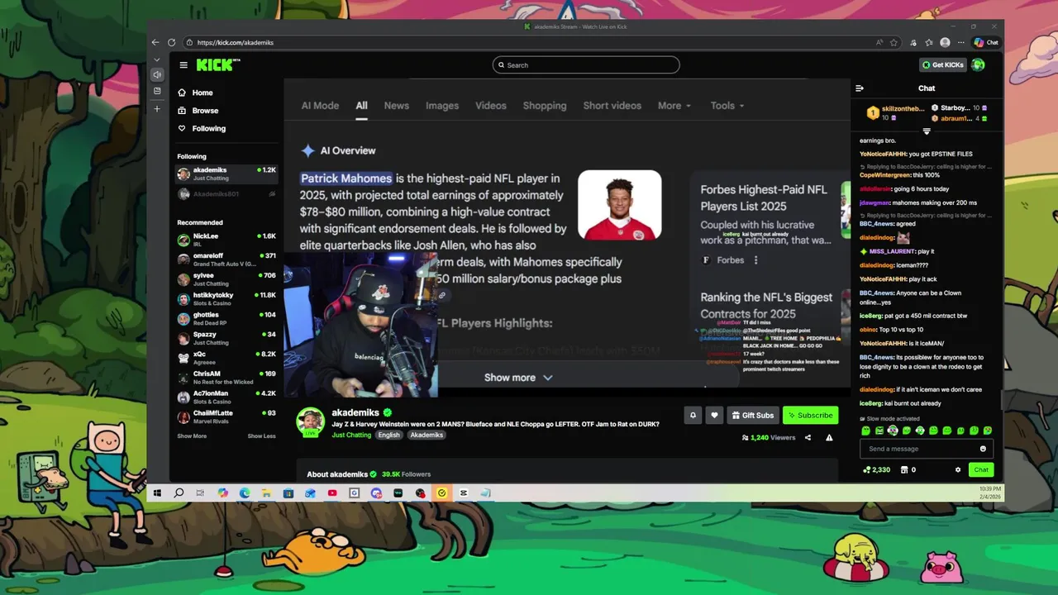
Task: Open Forbes Highest-Paid NFL Players List link
Action: point(764,198)
